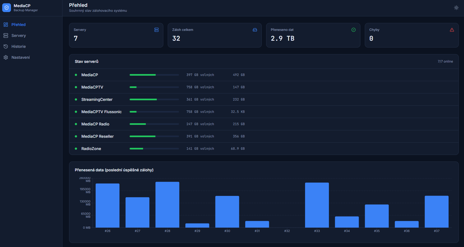Click the chart bar for backup #31

pyautogui.click(x=257, y=224)
